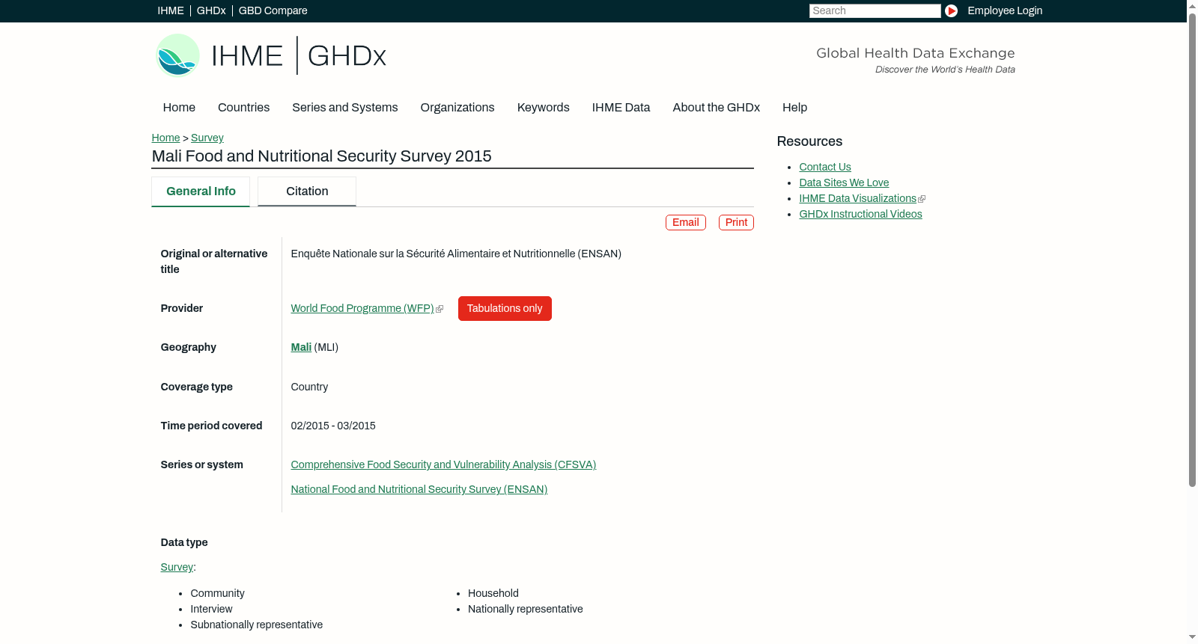
Task: Click the time period text 02/2015 - 03/2015
Action: [x=333, y=426]
